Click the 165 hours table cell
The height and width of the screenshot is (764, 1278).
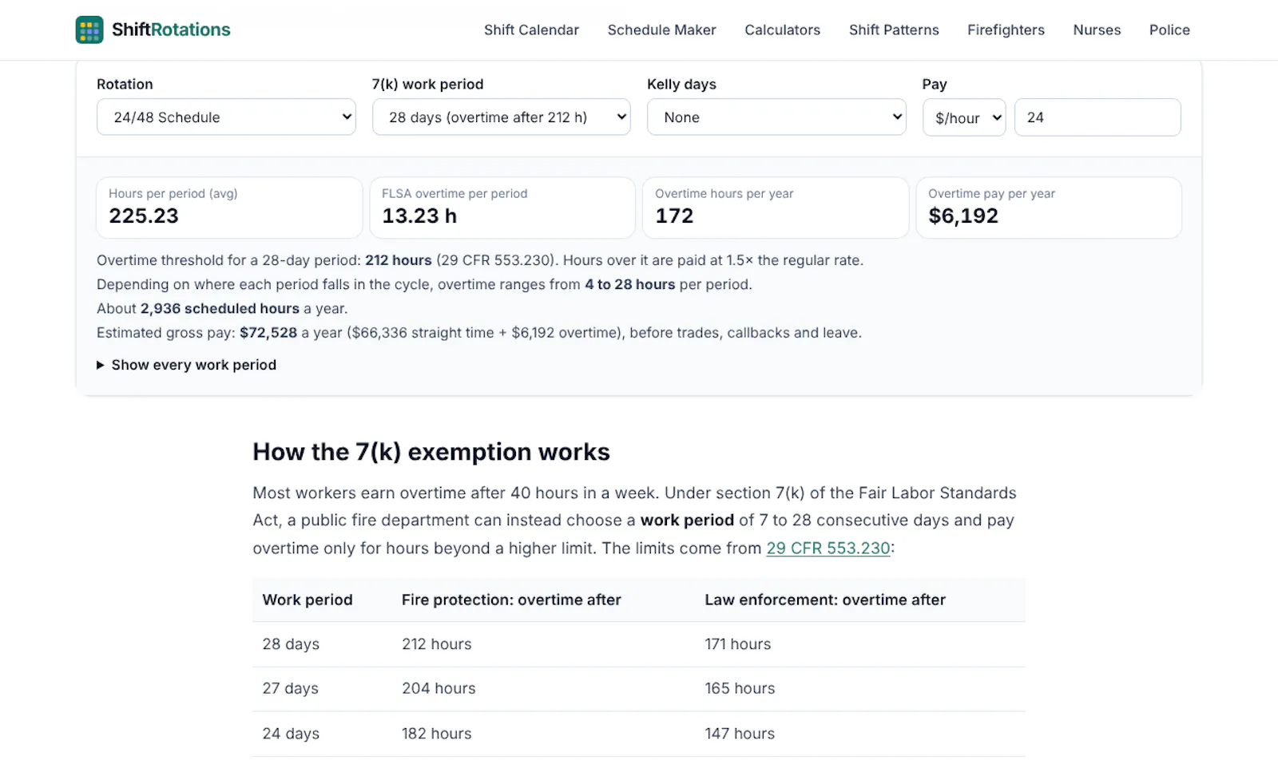(740, 688)
